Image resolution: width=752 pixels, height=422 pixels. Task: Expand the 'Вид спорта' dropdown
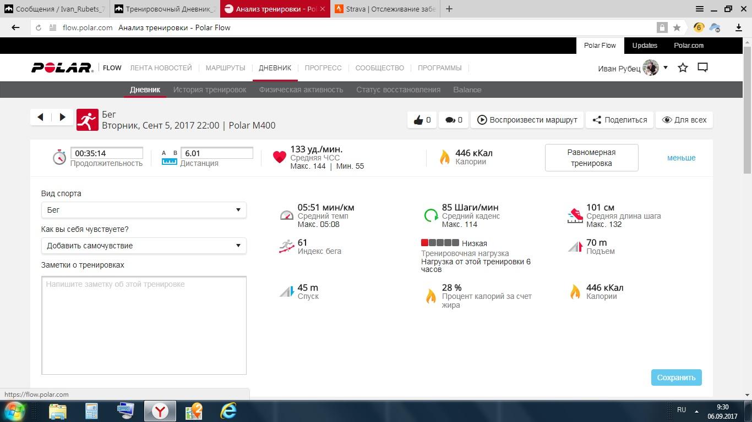coord(144,210)
